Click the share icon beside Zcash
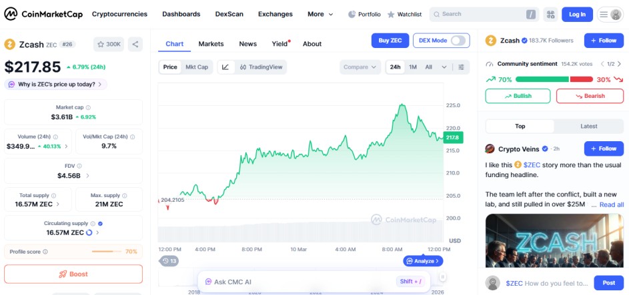The width and height of the screenshot is (629, 295). pos(135,44)
